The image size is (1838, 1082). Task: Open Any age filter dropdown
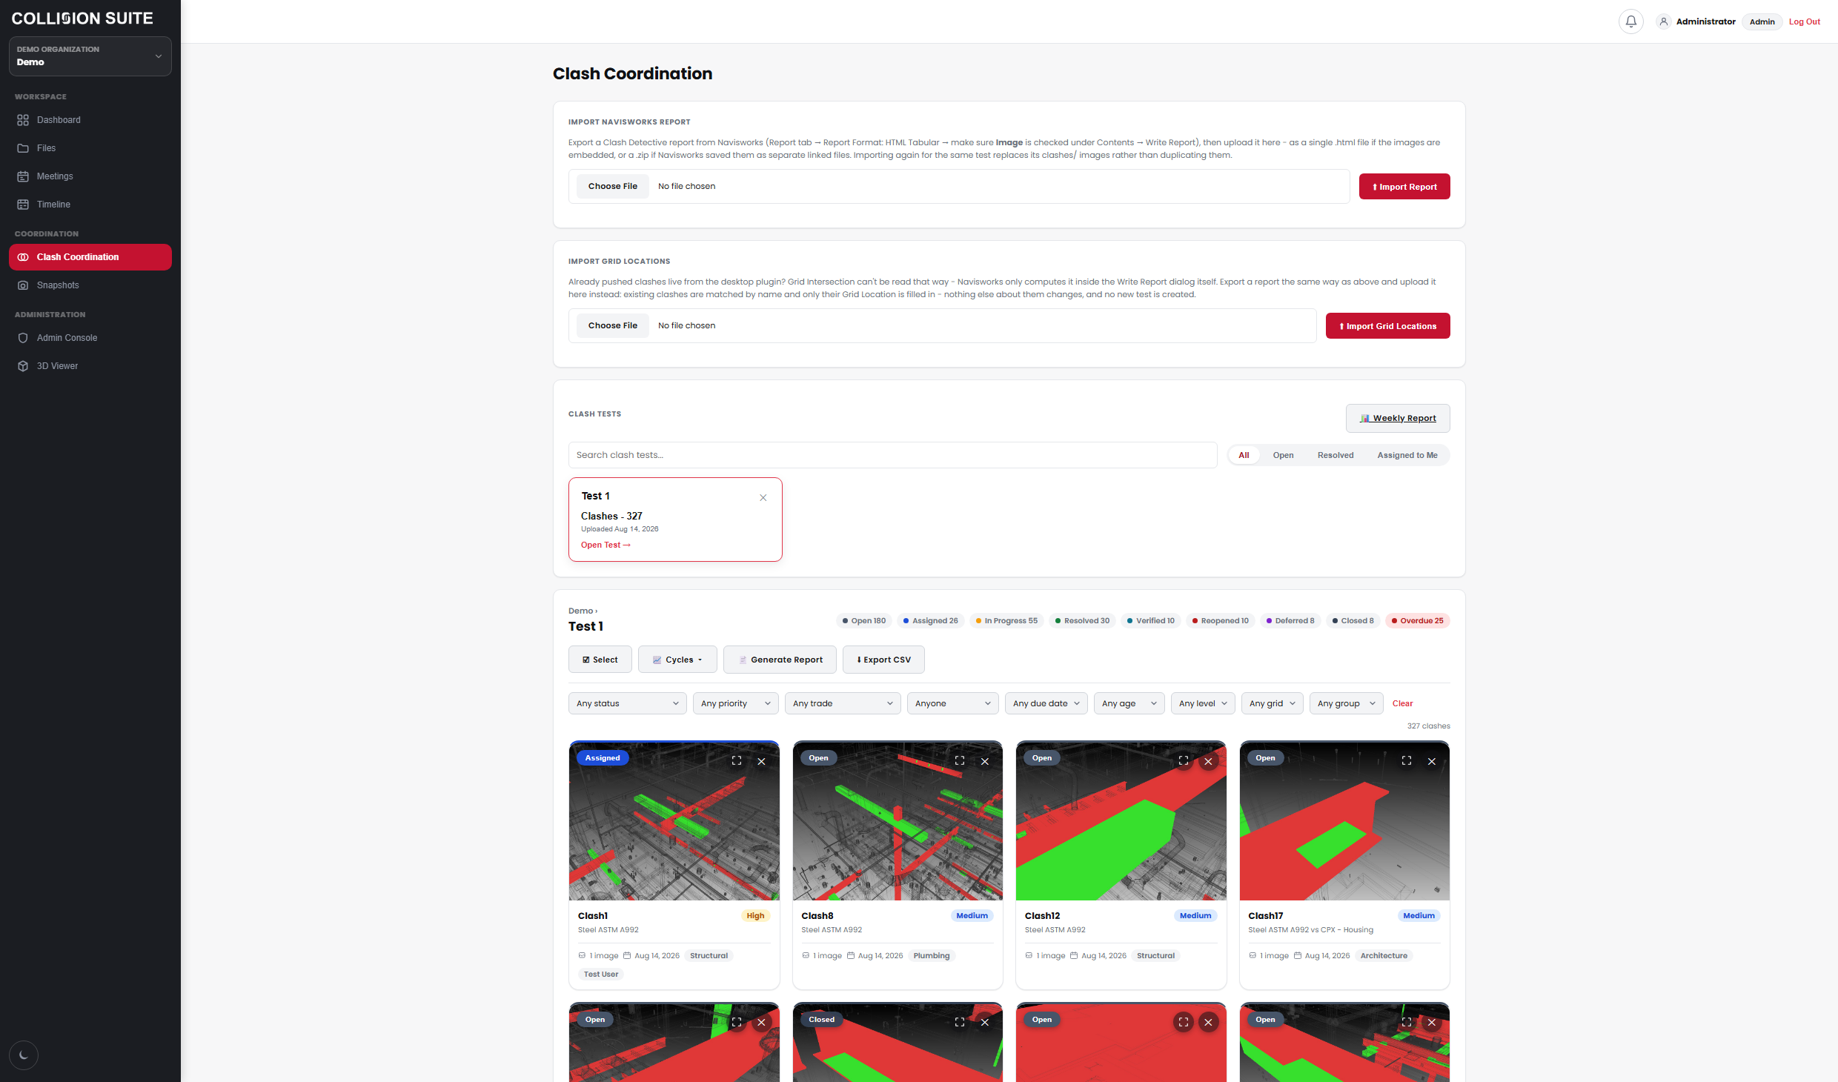(x=1129, y=703)
